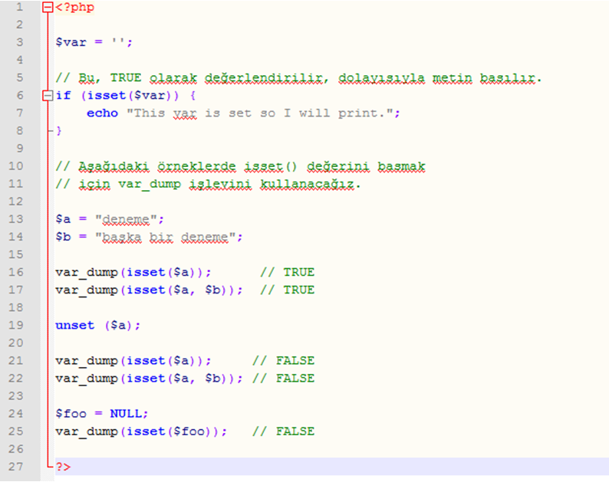This screenshot has height=482, width=609.
Task: Click the unset ($a); statement
Action: [98, 325]
